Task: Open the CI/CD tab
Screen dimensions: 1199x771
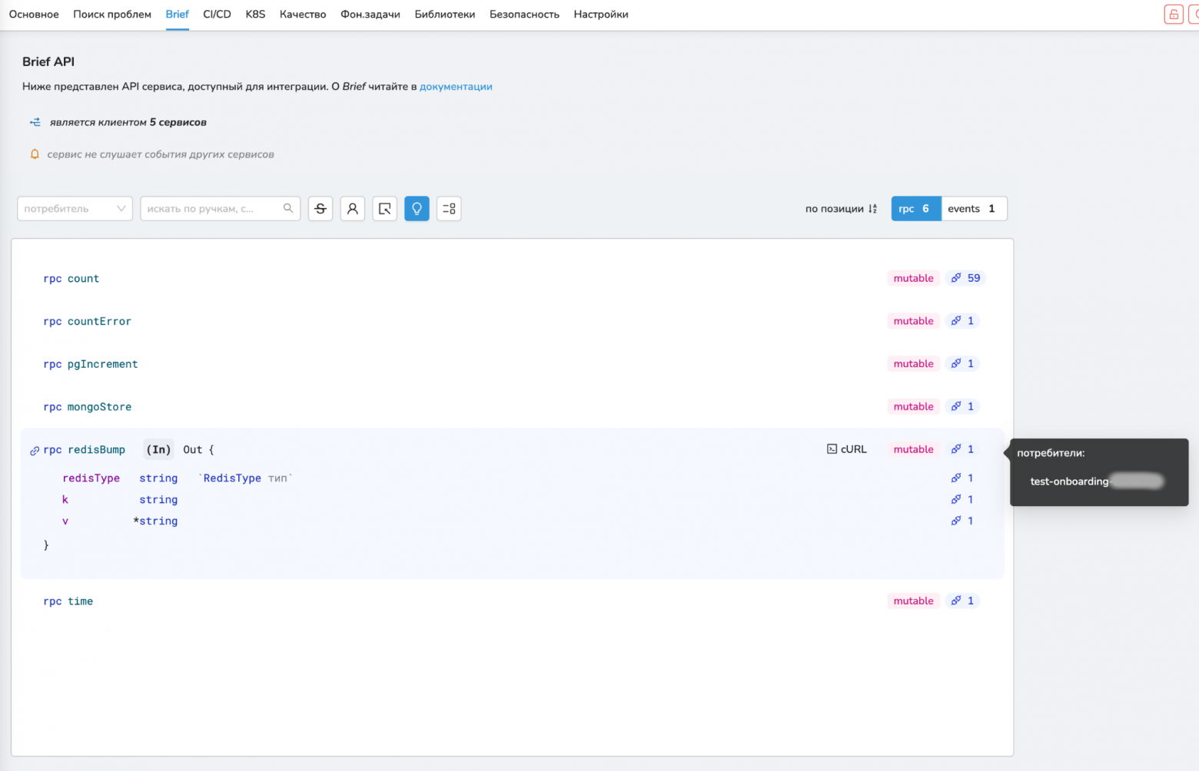Action: (x=217, y=15)
